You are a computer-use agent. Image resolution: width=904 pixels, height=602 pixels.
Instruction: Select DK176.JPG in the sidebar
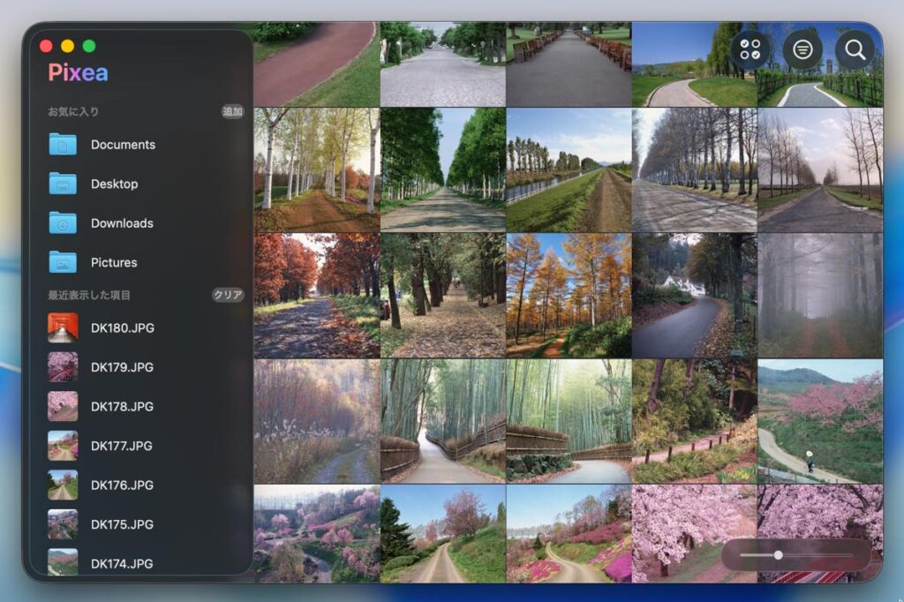[122, 485]
